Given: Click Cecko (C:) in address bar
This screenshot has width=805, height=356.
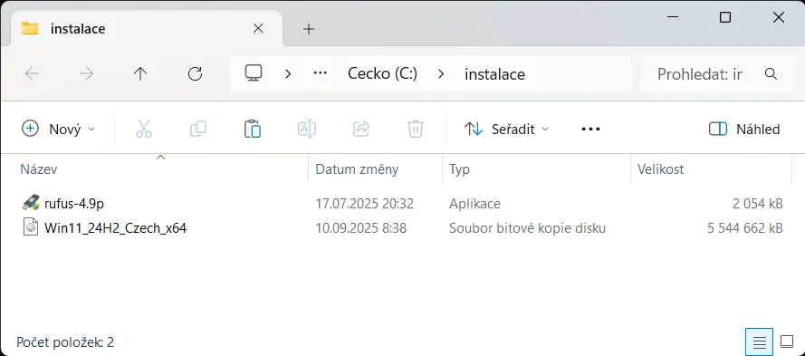Looking at the screenshot, I should [382, 74].
